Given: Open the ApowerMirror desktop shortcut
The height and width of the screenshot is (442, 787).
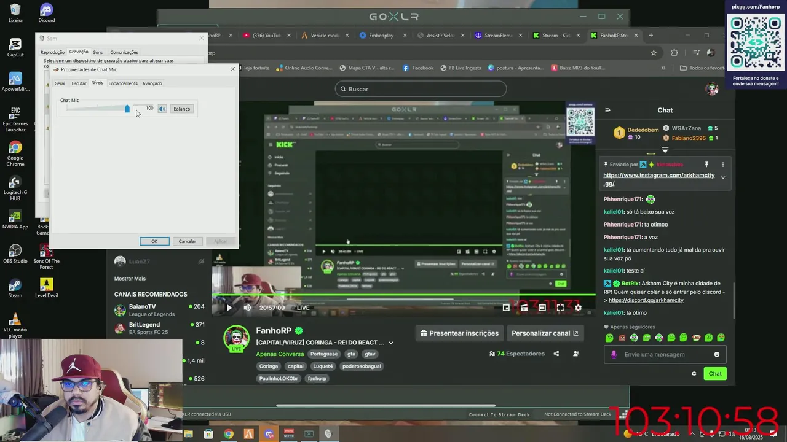Looking at the screenshot, I should (x=15, y=82).
